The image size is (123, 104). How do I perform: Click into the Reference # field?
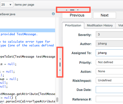109,99
